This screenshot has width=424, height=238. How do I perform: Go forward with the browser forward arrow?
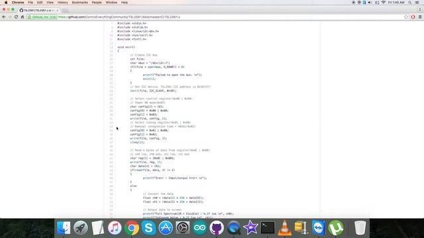(10, 17)
